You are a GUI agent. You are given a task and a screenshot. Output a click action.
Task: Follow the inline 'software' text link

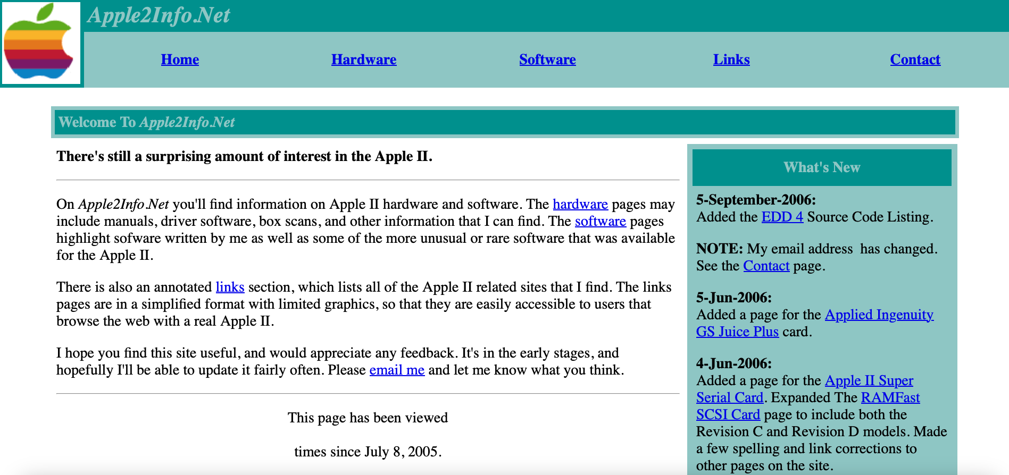click(x=600, y=222)
